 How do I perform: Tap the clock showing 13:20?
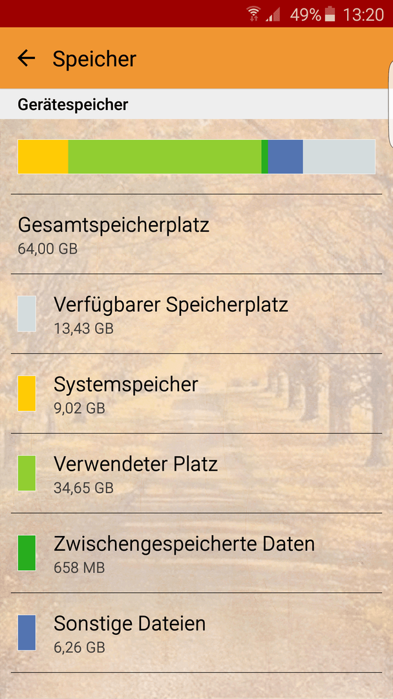tap(363, 14)
